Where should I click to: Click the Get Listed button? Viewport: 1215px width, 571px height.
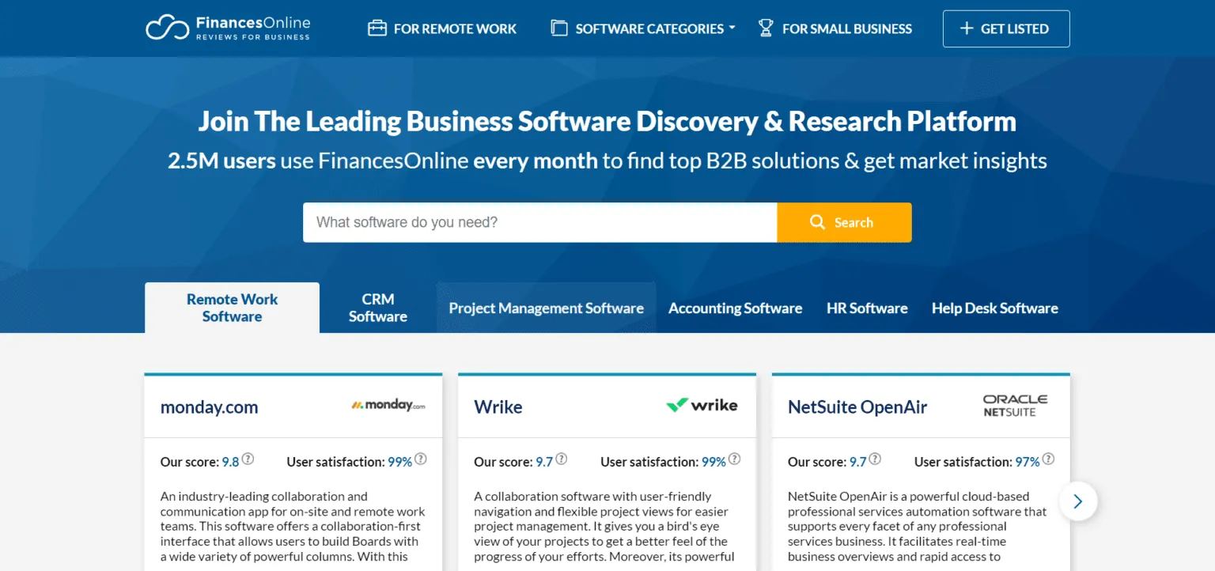tap(1005, 28)
